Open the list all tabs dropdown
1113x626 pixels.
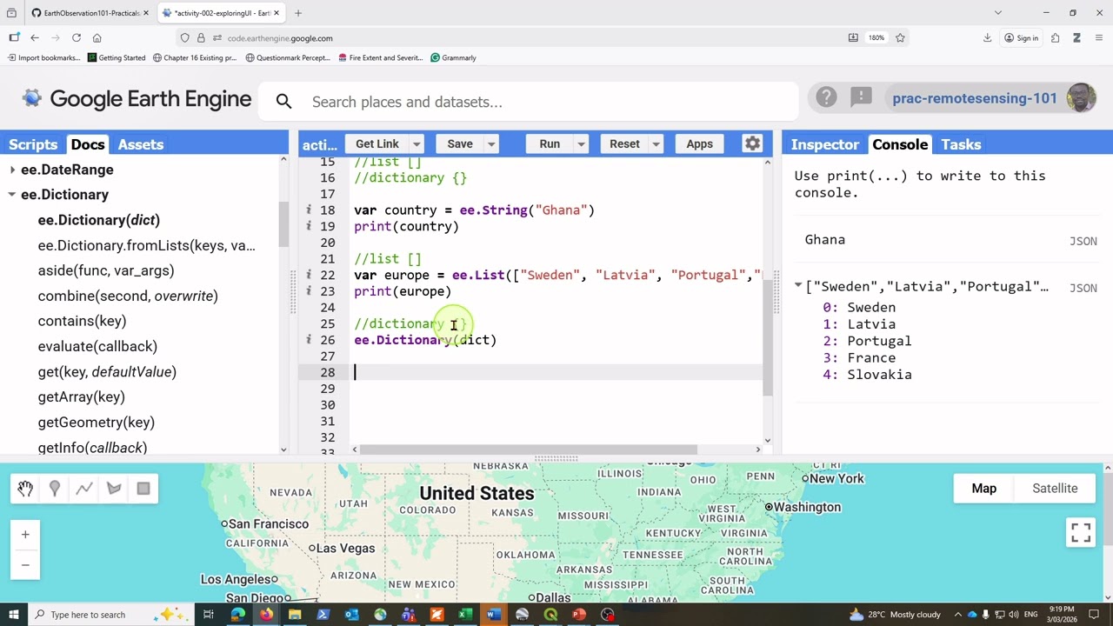998,13
